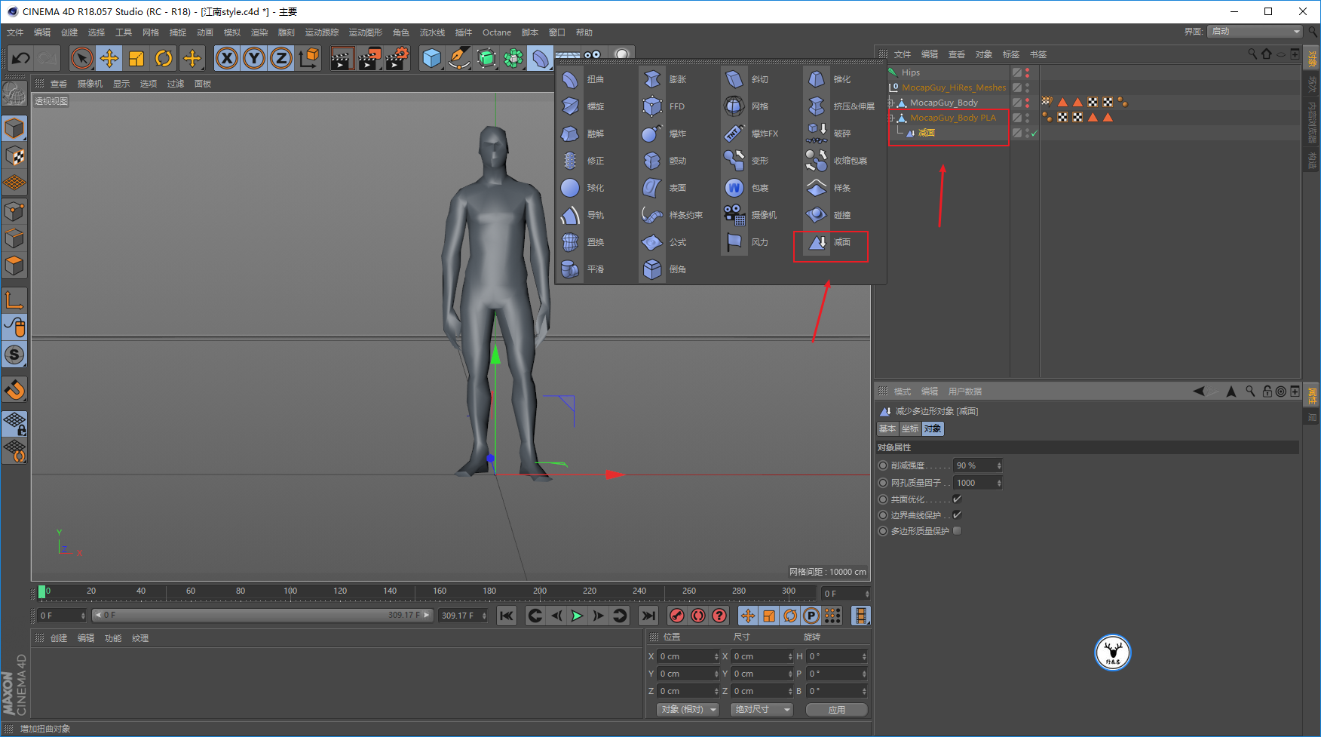This screenshot has width=1321, height=737.
Task: Click the stepper arrows of 削减强度
Action: click(x=999, y=465)
